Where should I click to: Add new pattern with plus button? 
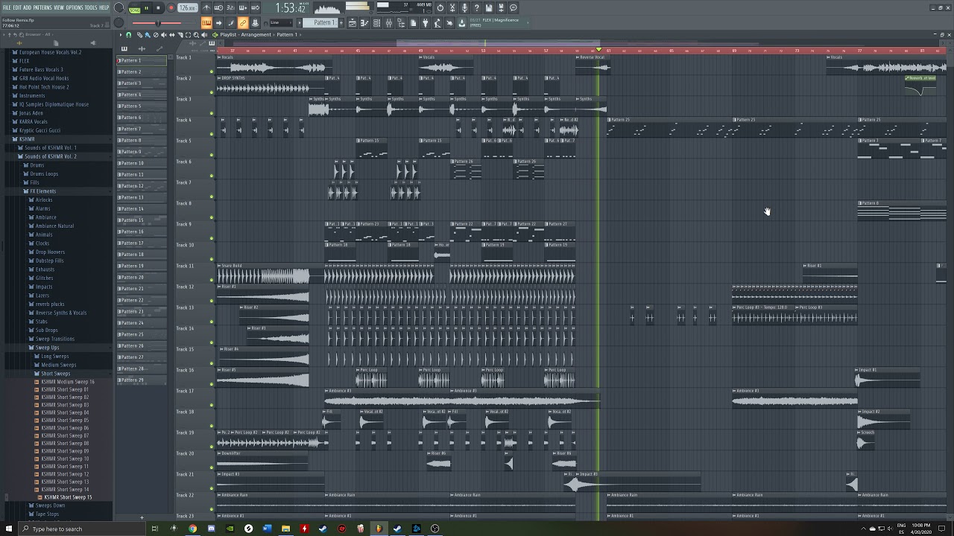341,23
